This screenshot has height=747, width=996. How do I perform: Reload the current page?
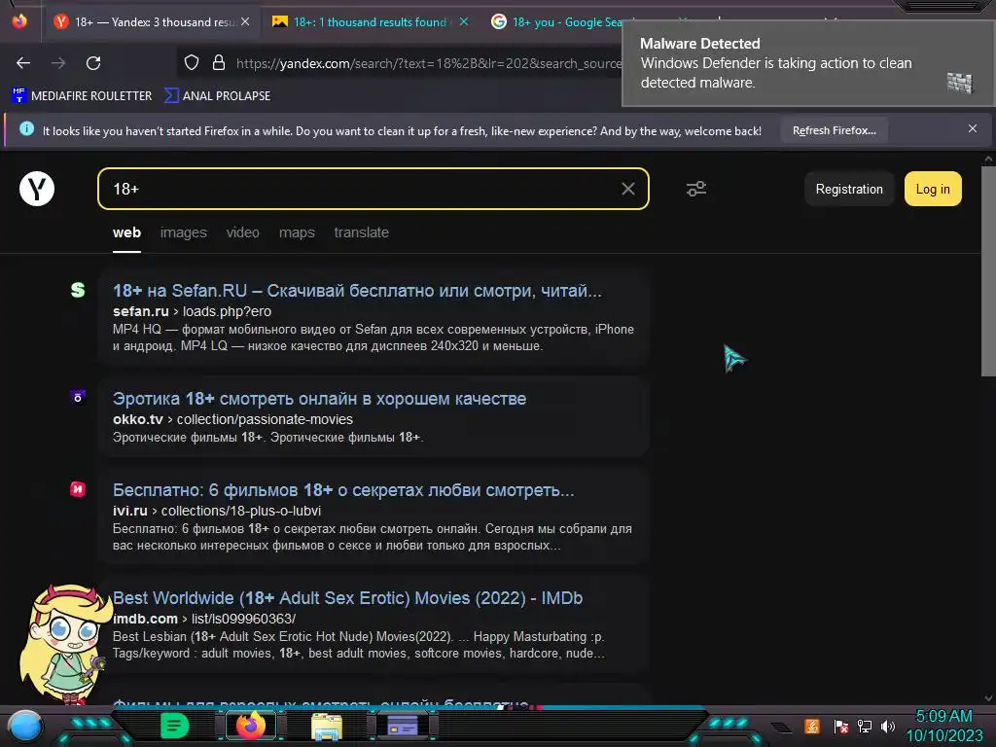[93, 63]
